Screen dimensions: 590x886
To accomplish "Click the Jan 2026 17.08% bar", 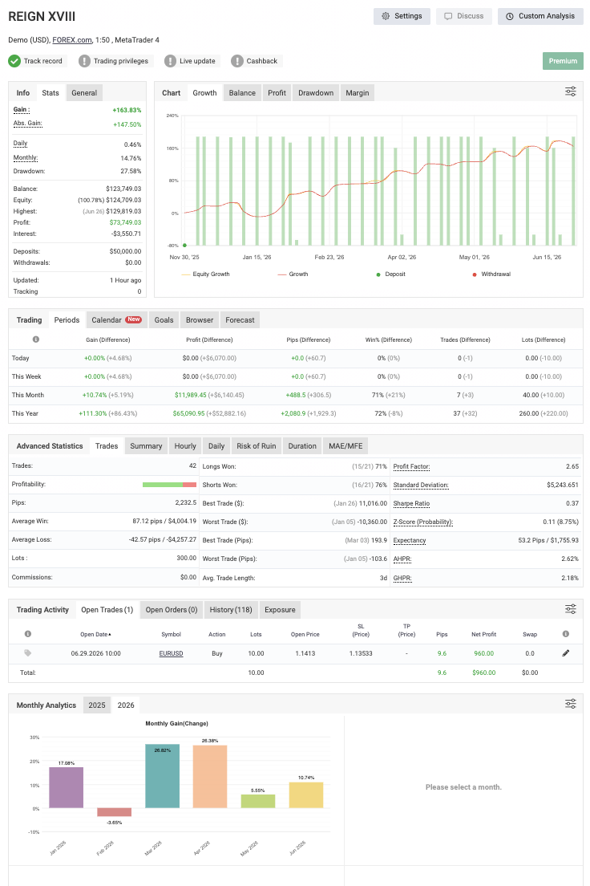I will click(x=66, y=787).
